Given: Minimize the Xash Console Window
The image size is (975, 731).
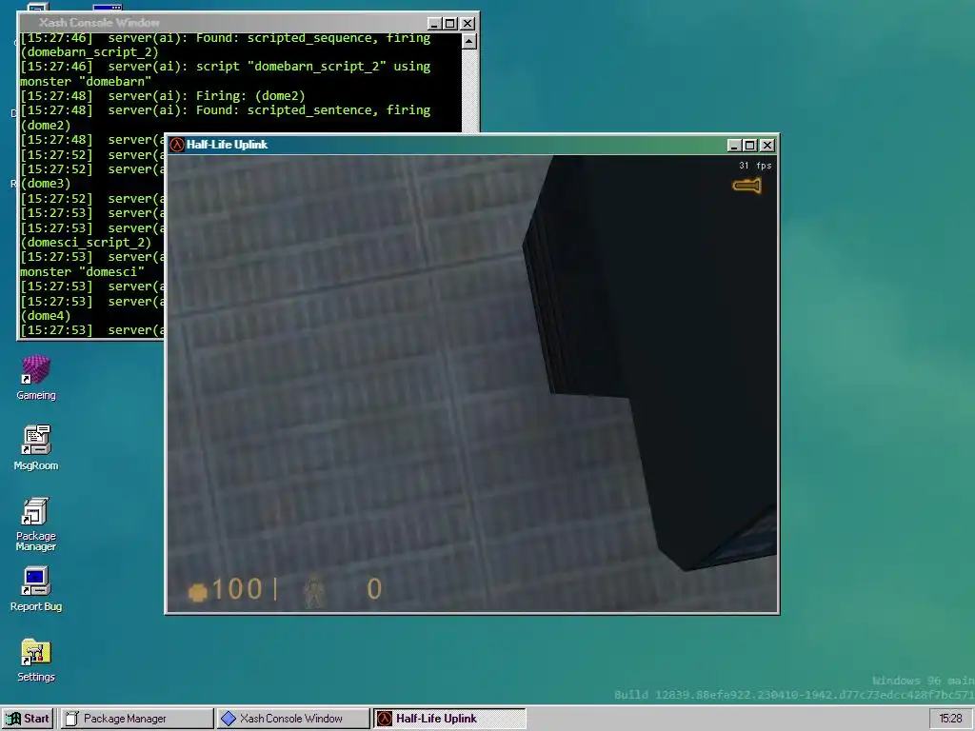Looking at the screenshot, I should pos(434,24).
